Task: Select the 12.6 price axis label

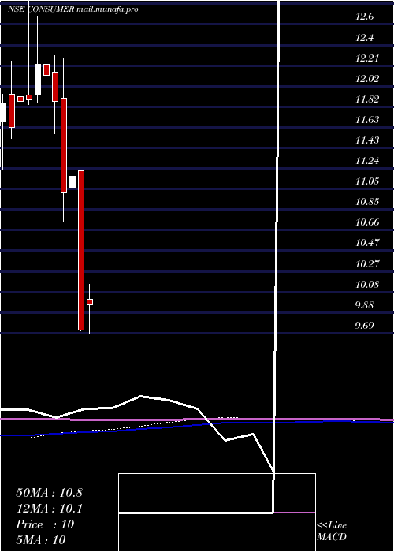Action: 364,17
